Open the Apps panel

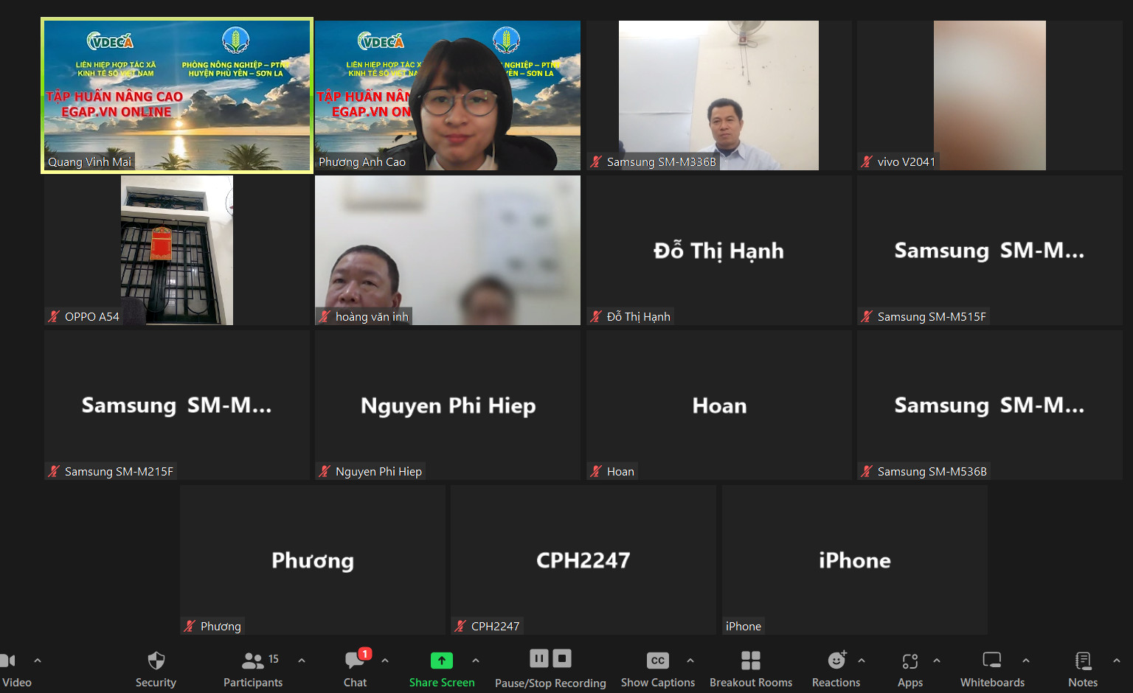pos(909,661)
